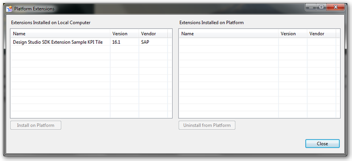Maximize the Platform Extensions window
The height and width of the screenshot is (161, 352).
tap(321, 7)
